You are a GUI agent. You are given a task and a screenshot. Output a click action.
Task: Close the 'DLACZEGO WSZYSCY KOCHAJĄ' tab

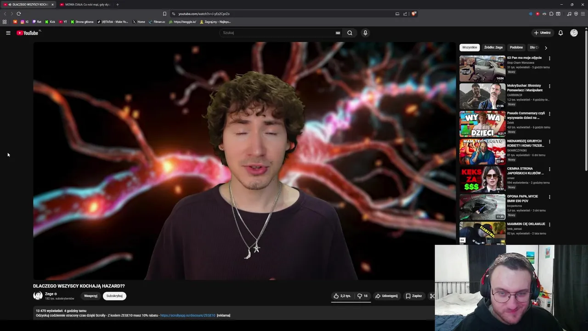coord(52,5)
